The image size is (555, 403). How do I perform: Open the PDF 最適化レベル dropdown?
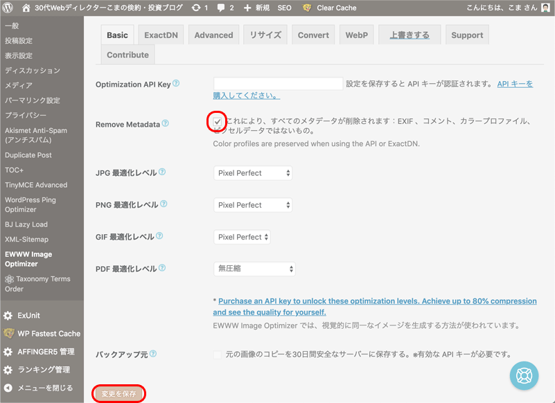(254, 269)
